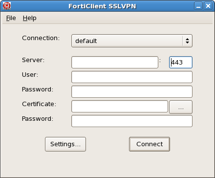Click the Certificate: label
The width and height of the screenshot is (215, 178).
(x=39, y=104)
